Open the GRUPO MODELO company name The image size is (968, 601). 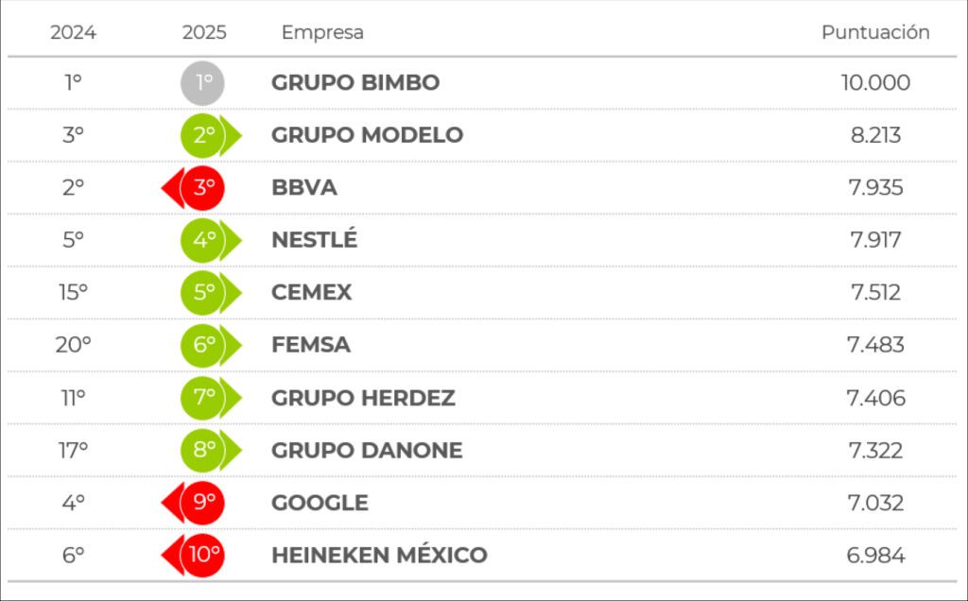[367, 135]
